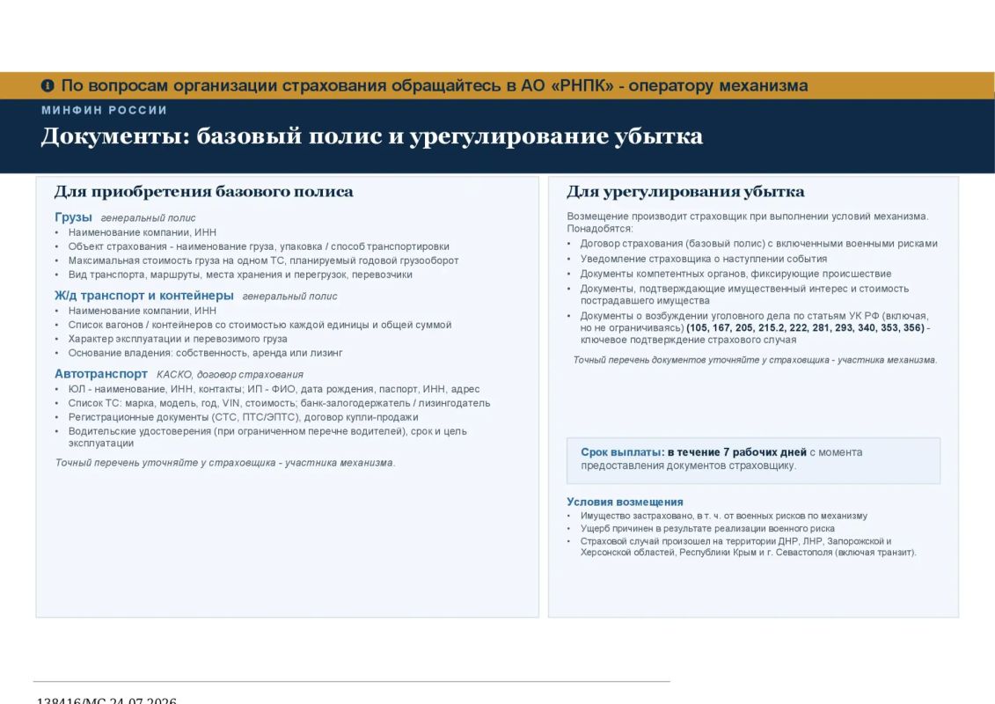The width and height of the screenshot is (995, 704).
Task: Click 'Уведомление страховщика о наступлении события' bullet
Action: [704, 259]
